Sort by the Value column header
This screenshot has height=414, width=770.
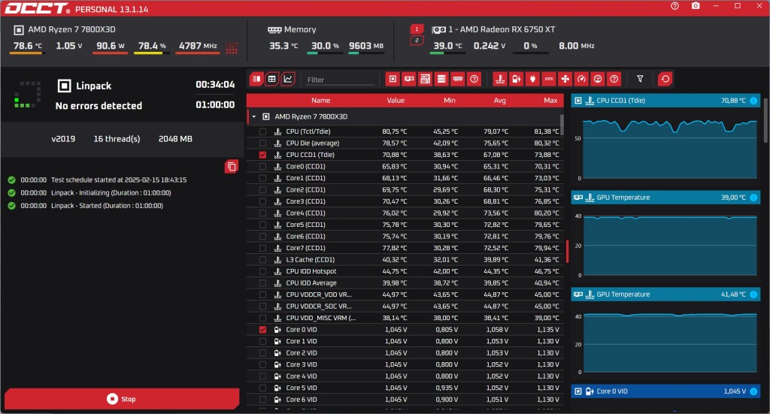coord(396,101)
